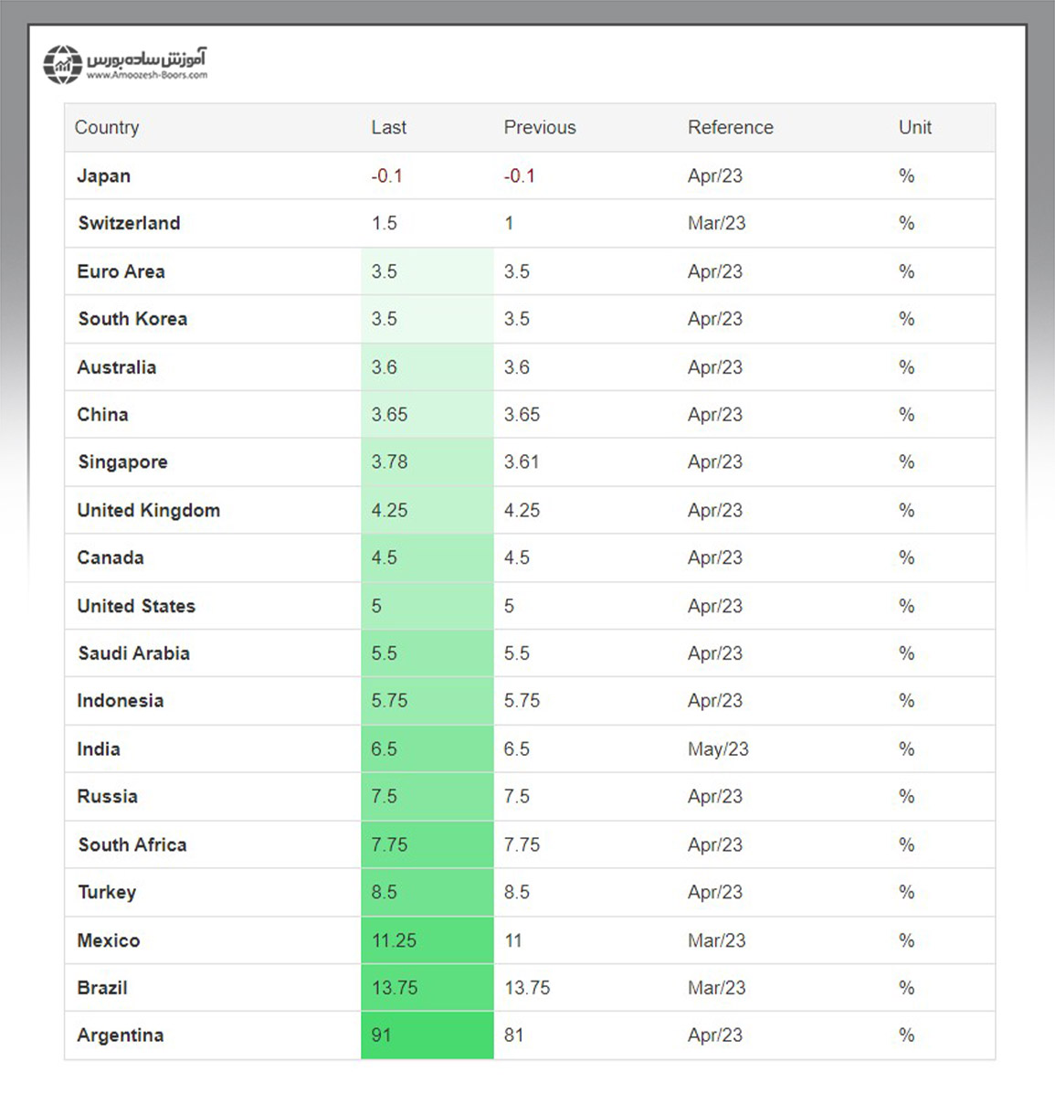The height and width of the screenshot is (1093, 1055).
Task: Click Mexico's previous value of 11
Action: coord(512,940)
